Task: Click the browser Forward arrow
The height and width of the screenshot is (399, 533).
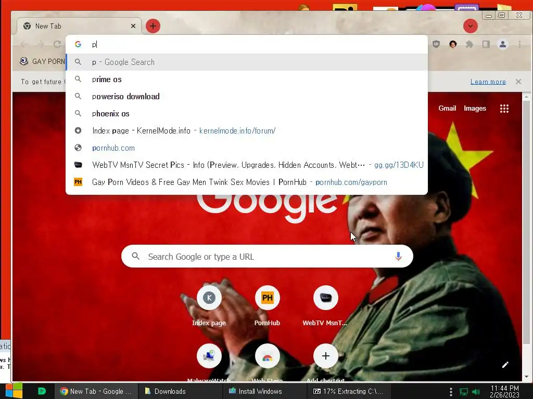Action: pos(41,44)
